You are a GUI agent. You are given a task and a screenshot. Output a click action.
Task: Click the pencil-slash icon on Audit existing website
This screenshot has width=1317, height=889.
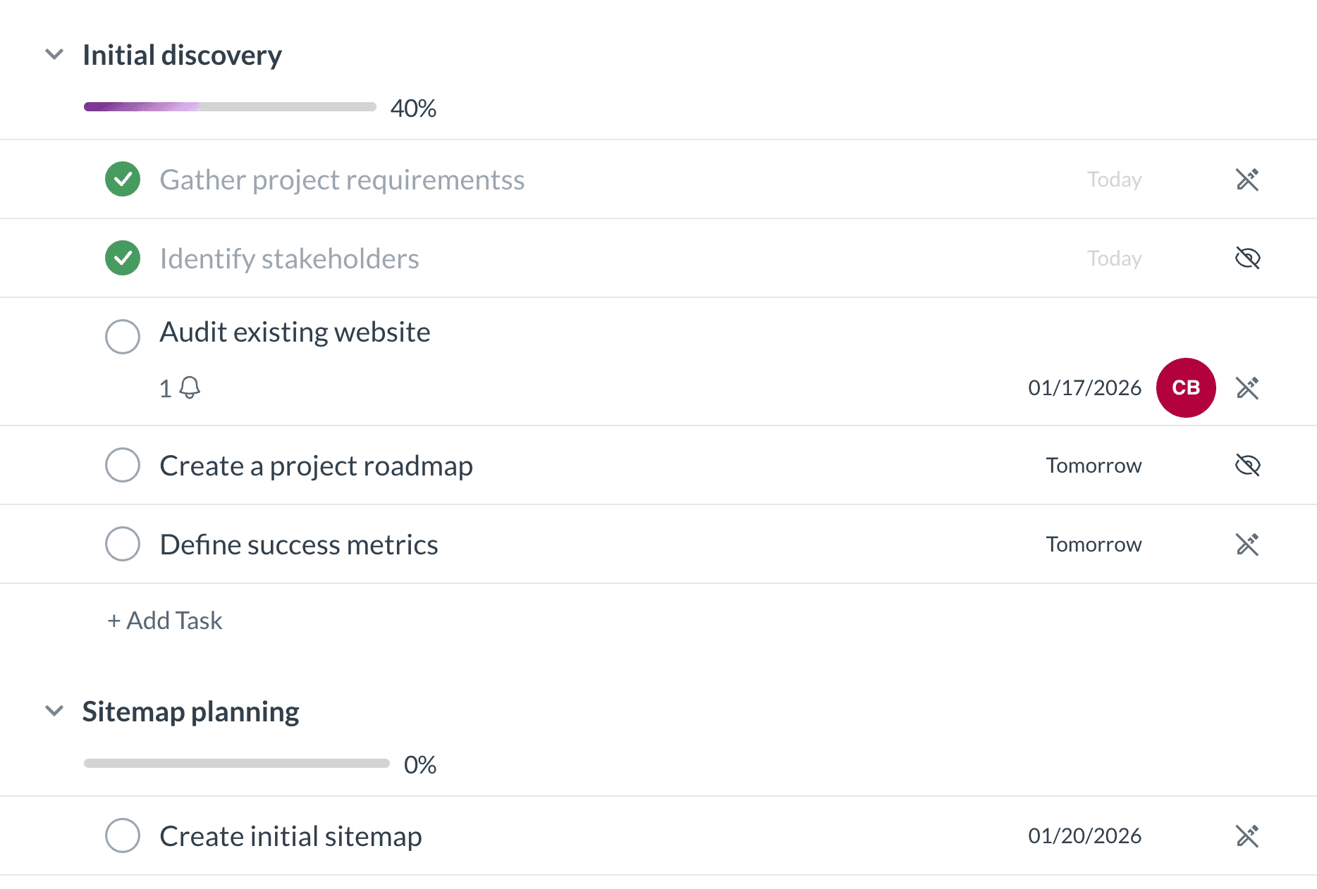1247,387
